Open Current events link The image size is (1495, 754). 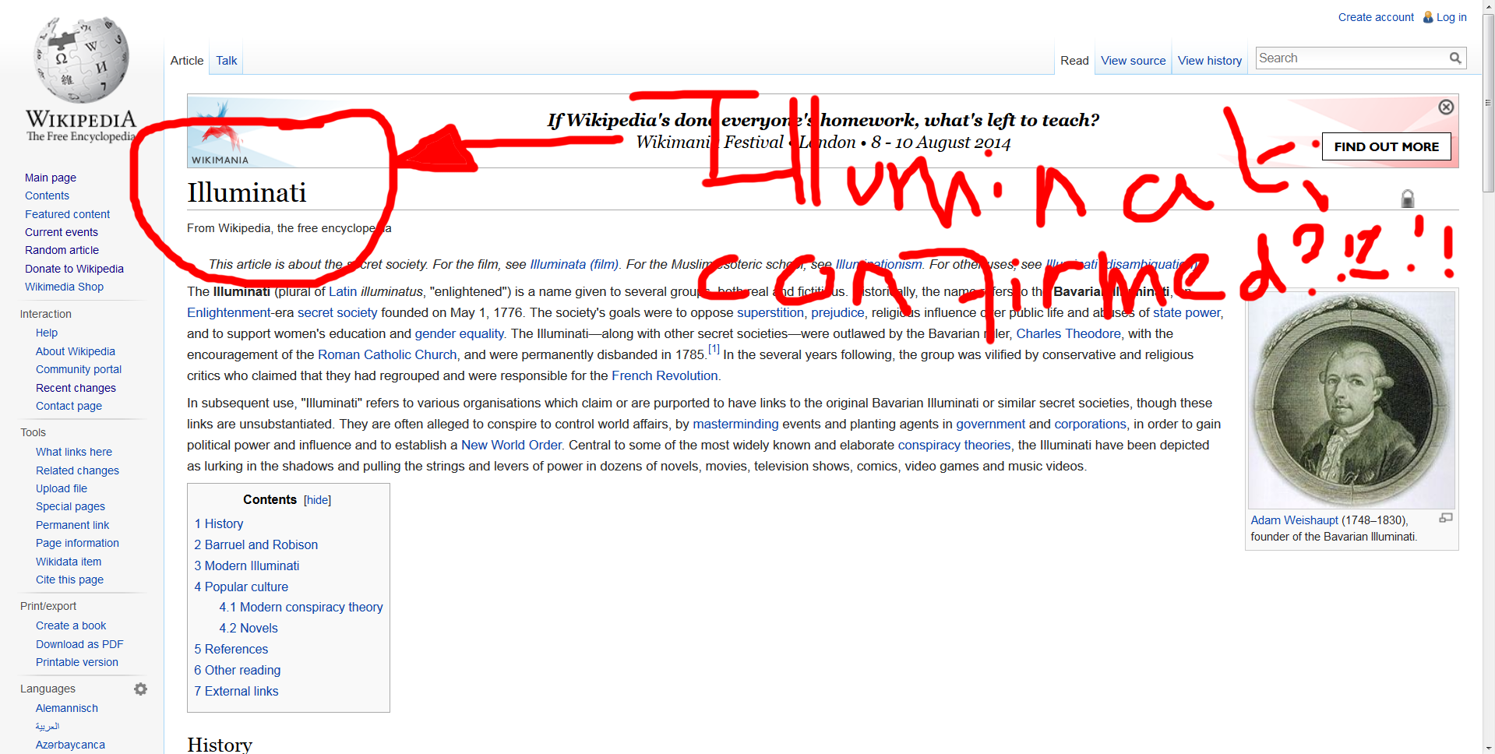click(62, 232)
